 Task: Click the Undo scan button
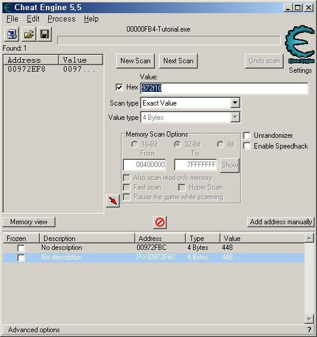click(x=264, y=61)
